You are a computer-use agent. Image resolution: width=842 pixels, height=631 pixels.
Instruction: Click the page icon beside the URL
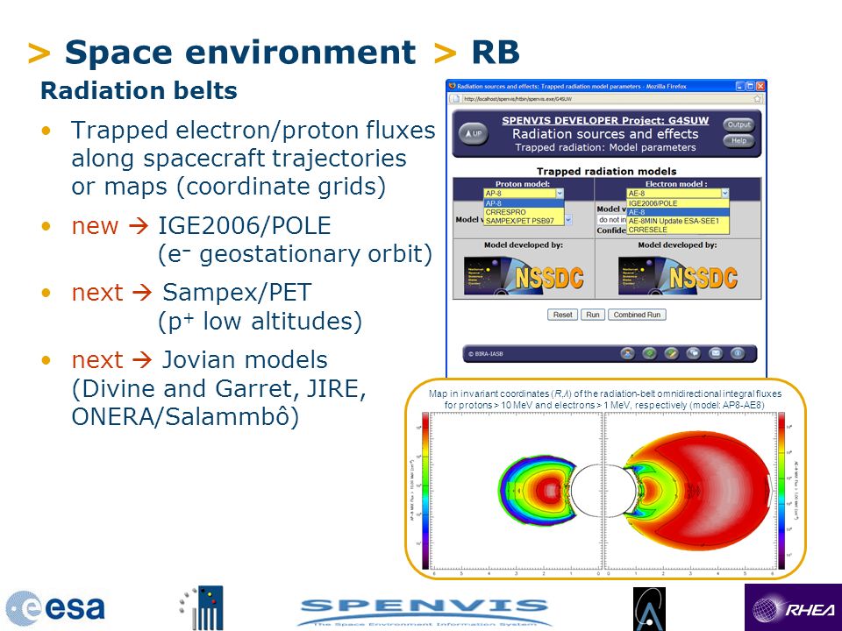coord(455,99)
